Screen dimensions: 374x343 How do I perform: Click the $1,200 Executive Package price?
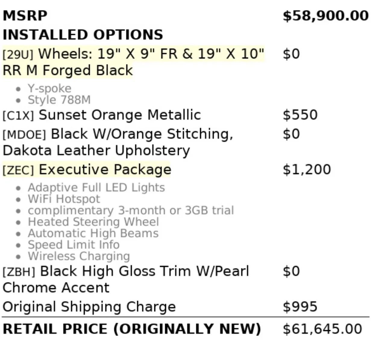pos(307,170)
